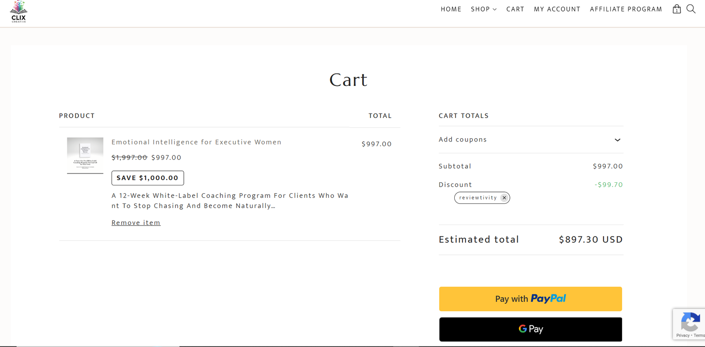Open the search magnifier icon
705x347 pixels.
tap(691, 9)
